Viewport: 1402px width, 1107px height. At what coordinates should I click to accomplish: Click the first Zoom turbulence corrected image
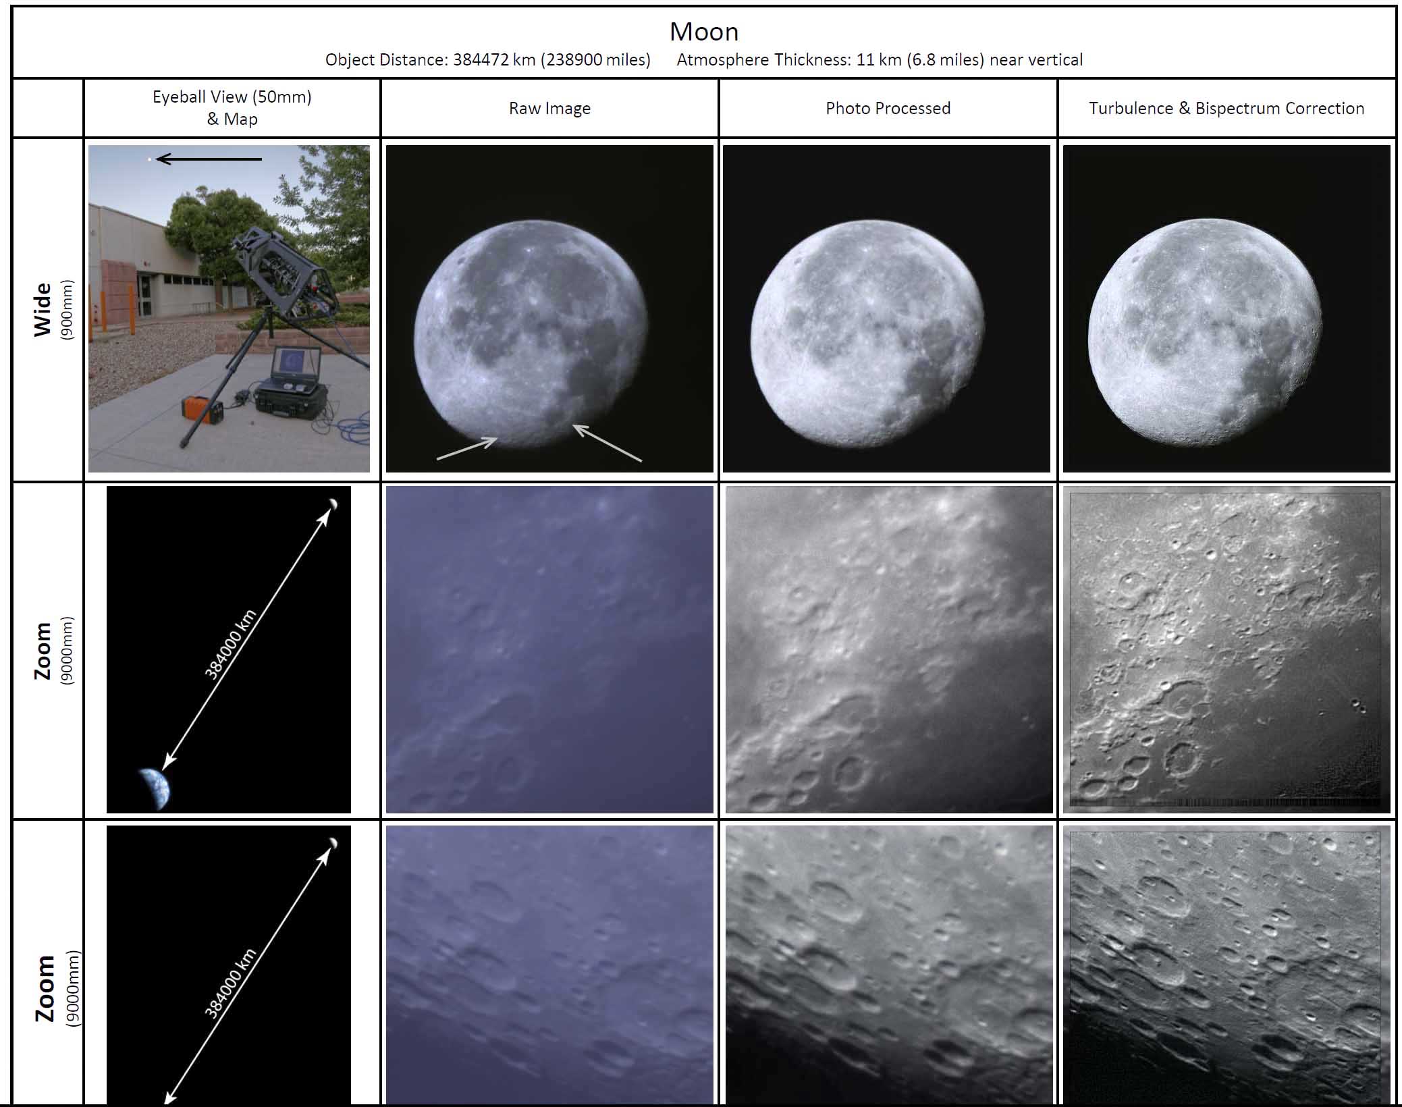[x=1226, y=649]
